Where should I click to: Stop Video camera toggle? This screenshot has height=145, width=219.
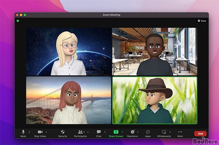pyautogui.click(x=40, y=133)
